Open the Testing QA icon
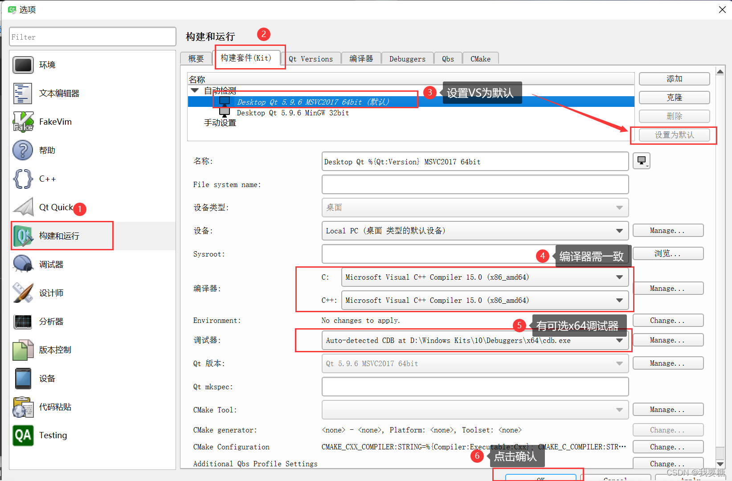Viewport: 732px width, 481px height. [x=23, y=436]
